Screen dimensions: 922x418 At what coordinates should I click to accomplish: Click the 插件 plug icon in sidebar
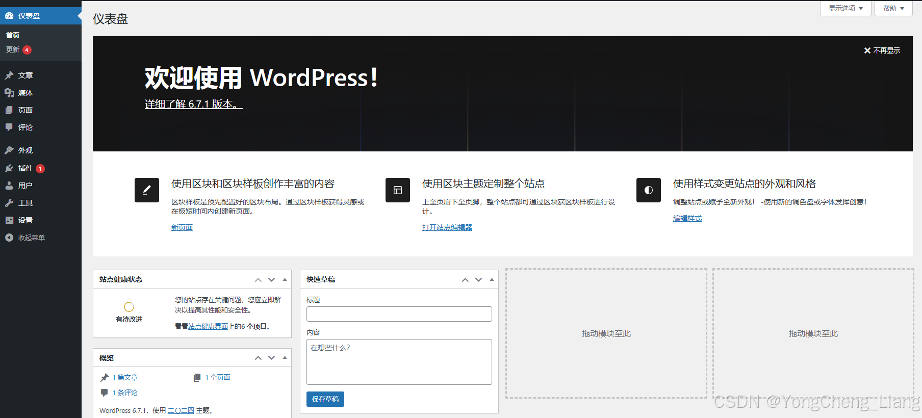pyautogui.click(x=9, y=168)
